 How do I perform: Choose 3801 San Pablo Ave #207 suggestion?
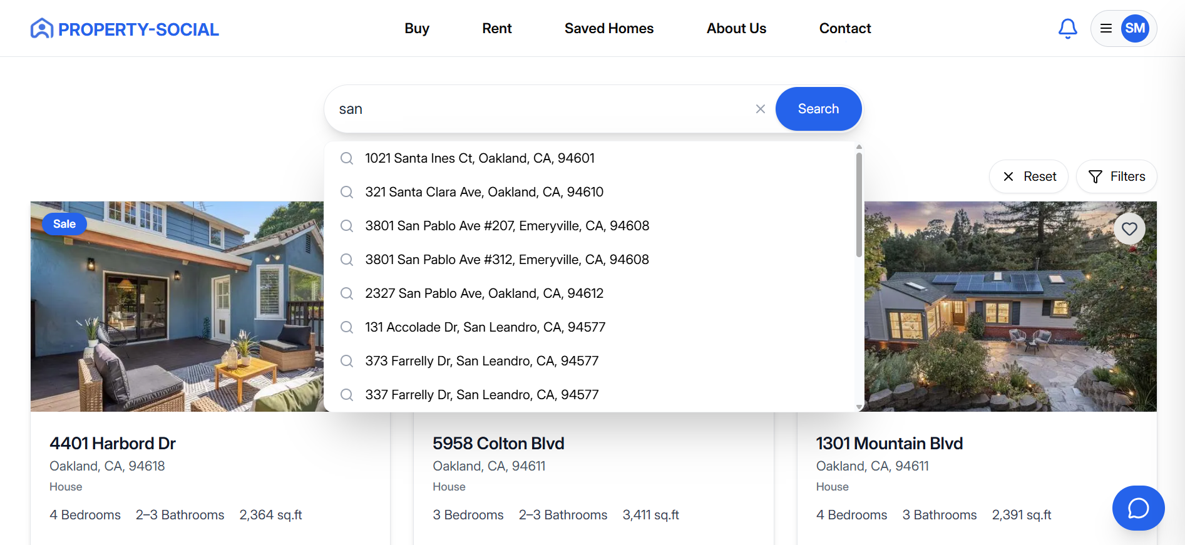[x=507, y=226]
